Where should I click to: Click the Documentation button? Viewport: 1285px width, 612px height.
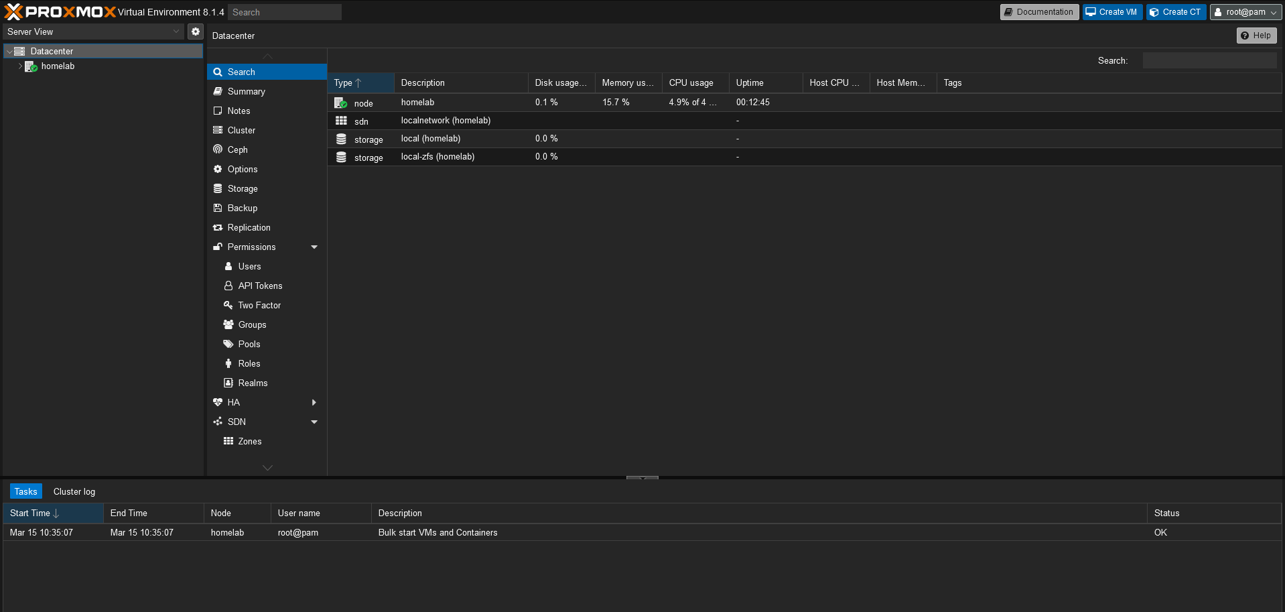(x=1039, y=11)
